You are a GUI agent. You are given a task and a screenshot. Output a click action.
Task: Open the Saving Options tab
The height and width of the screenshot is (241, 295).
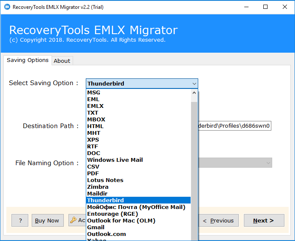(x=27, y=60)
